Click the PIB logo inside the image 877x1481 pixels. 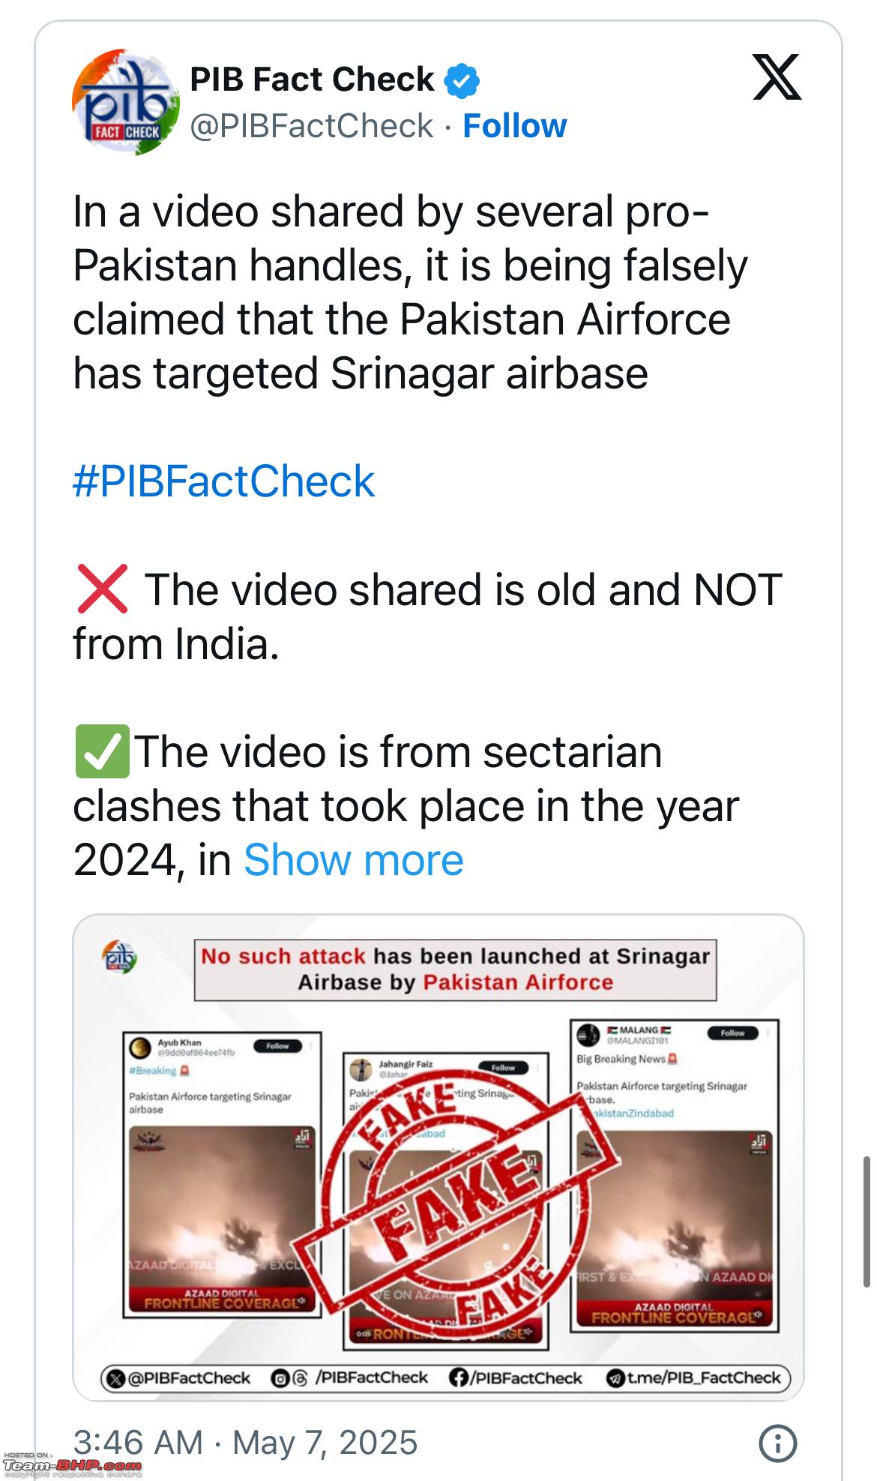tap(118, 957)
